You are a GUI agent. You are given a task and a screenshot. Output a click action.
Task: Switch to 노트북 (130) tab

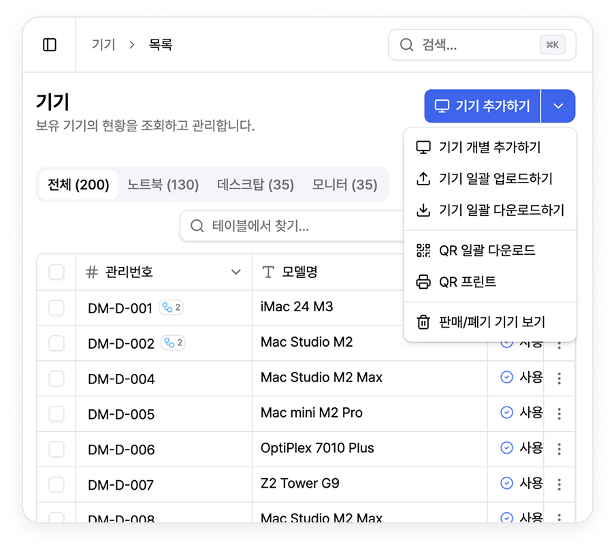[163, 185]
